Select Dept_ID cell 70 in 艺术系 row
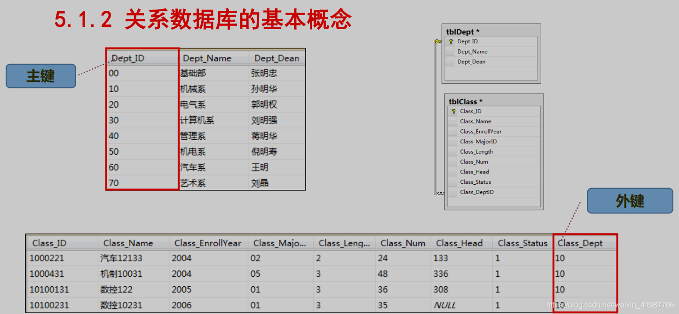 pos(143,183)
